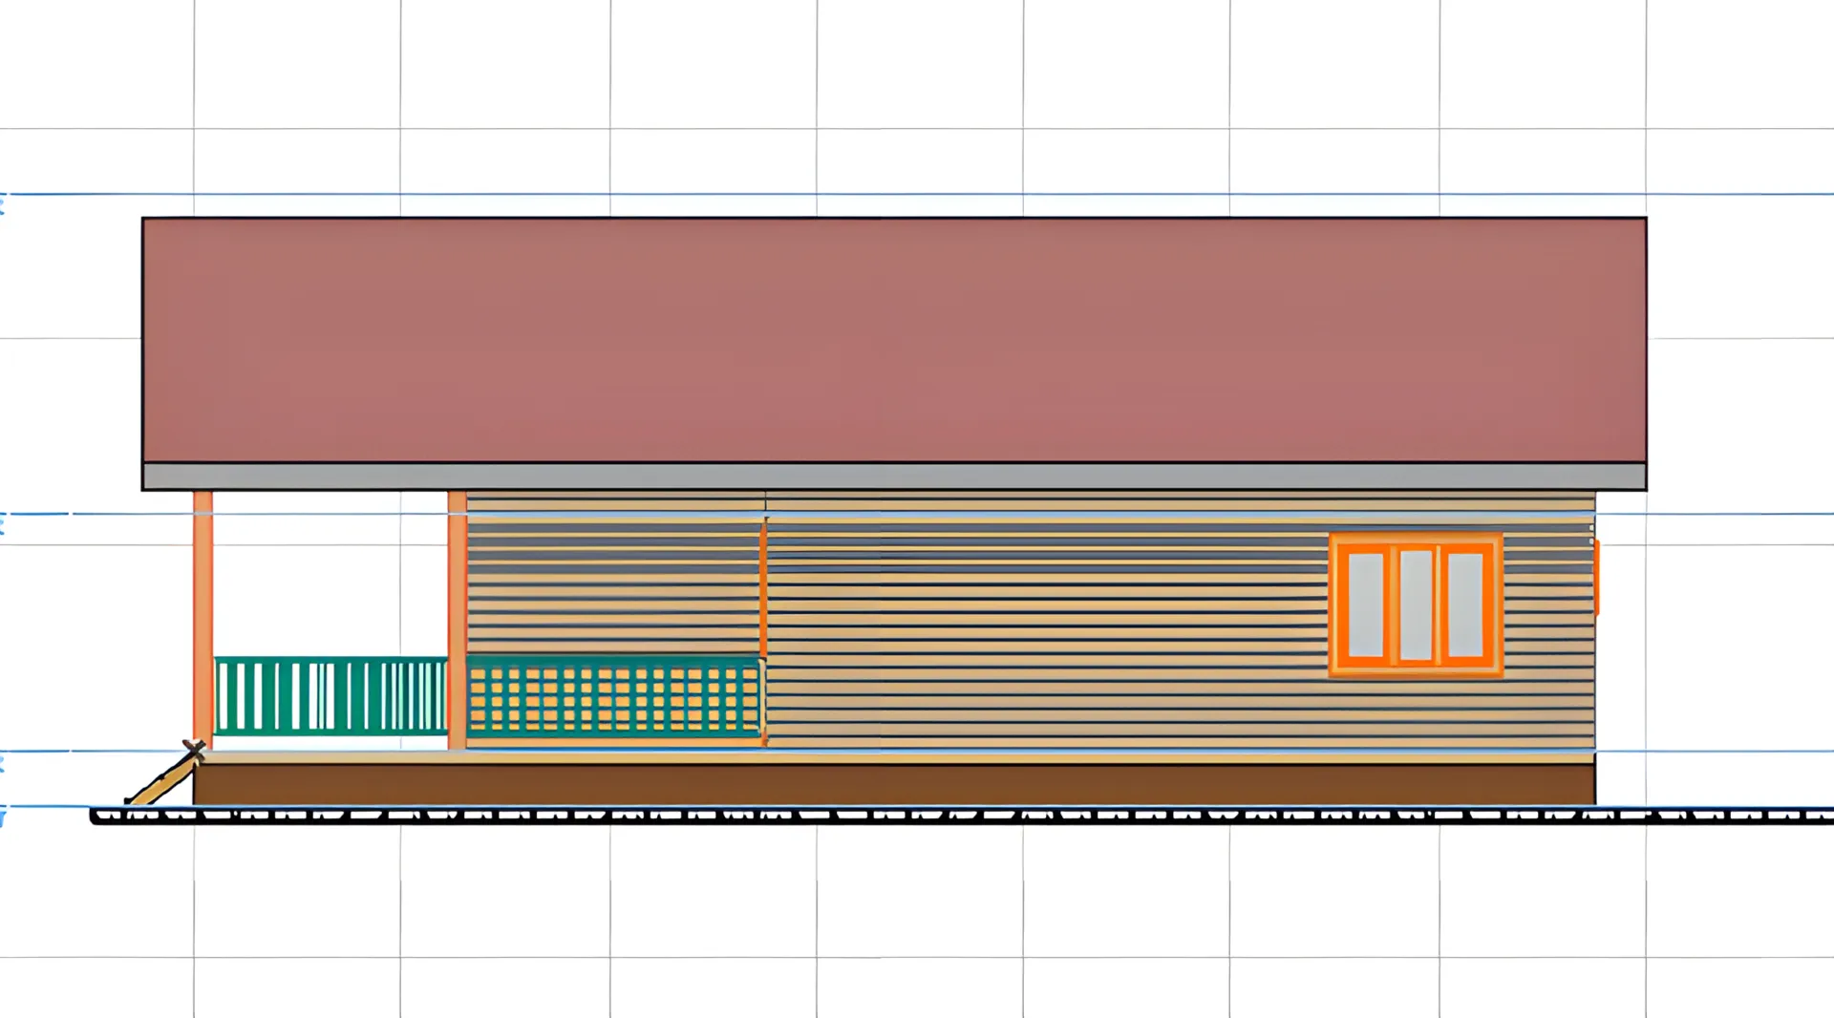Select the left pane of the orange window

tap(1365, 604)
